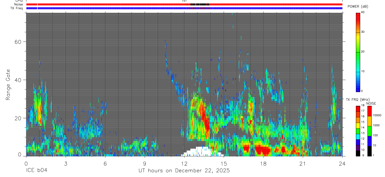385x177 pixels.
Task: Pick the yellow segment of TX FRQ scale
Action: [358, 125]
